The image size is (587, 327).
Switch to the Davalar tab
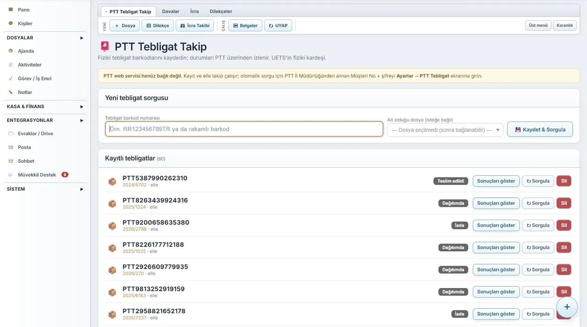coord(171,11)
